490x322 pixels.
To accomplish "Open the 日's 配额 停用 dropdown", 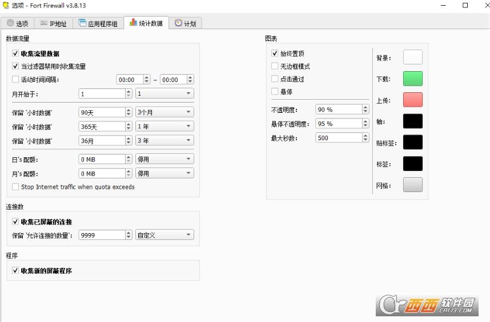I will point(164,159).
